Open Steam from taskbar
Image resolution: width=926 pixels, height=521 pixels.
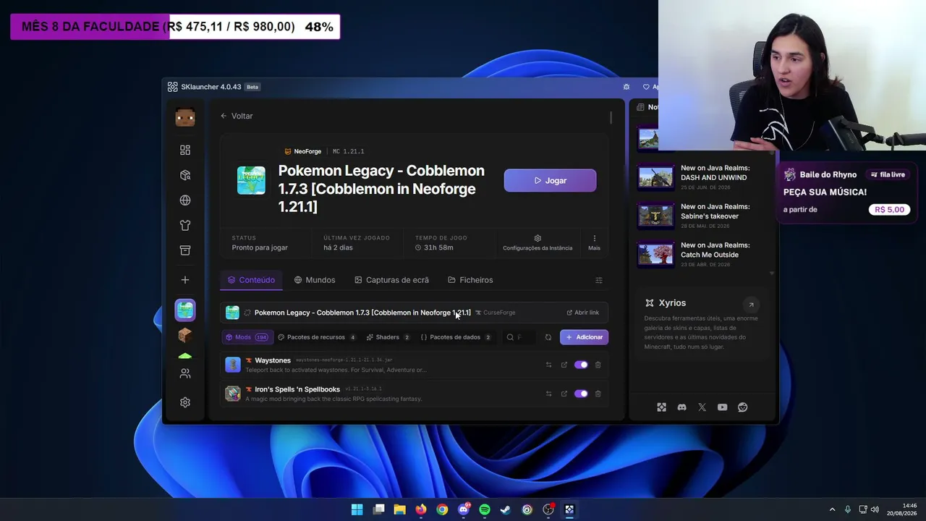[x=506, y=509]
